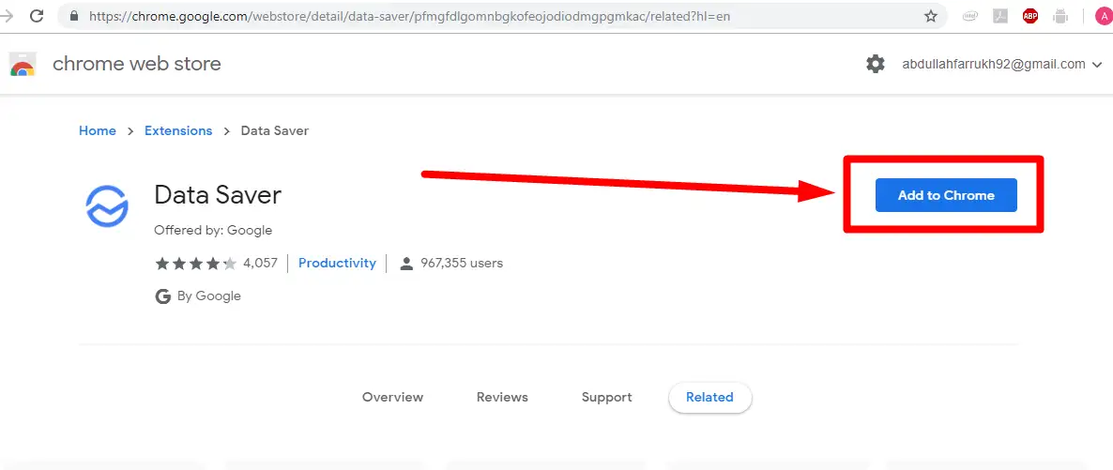Open the Productivity category link
This screenshot has height=470, width=1113.
(x=337, y=263)
